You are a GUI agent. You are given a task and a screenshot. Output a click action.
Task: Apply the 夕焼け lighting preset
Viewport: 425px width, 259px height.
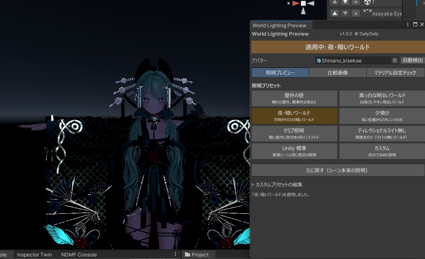pyautogui.click(x=382, y=116)
